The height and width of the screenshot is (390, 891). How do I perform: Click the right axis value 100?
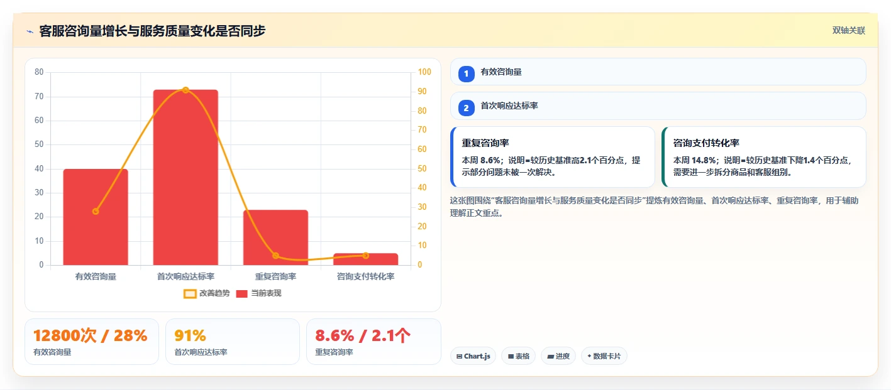click(x=424, y=72)
